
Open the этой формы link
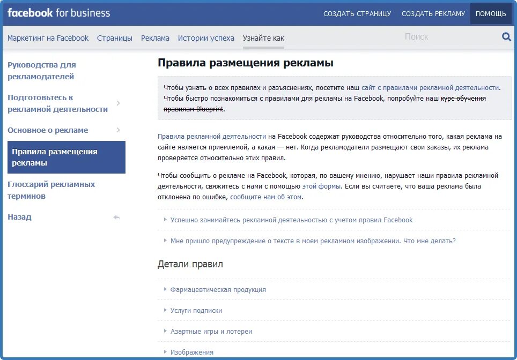click(321, 186)
